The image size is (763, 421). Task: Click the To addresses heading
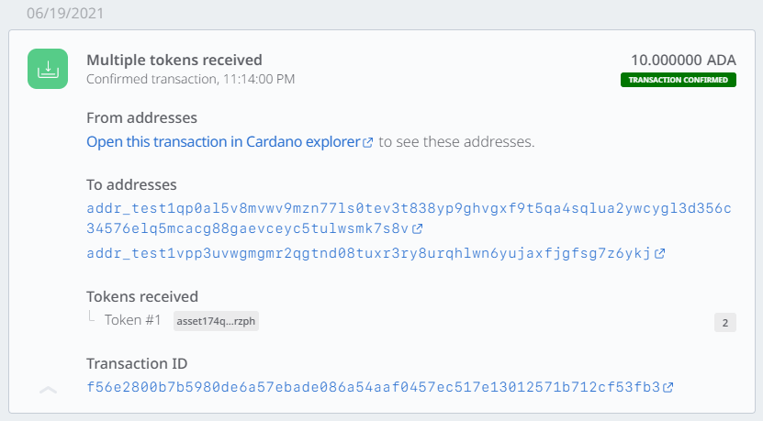(131, 184)
